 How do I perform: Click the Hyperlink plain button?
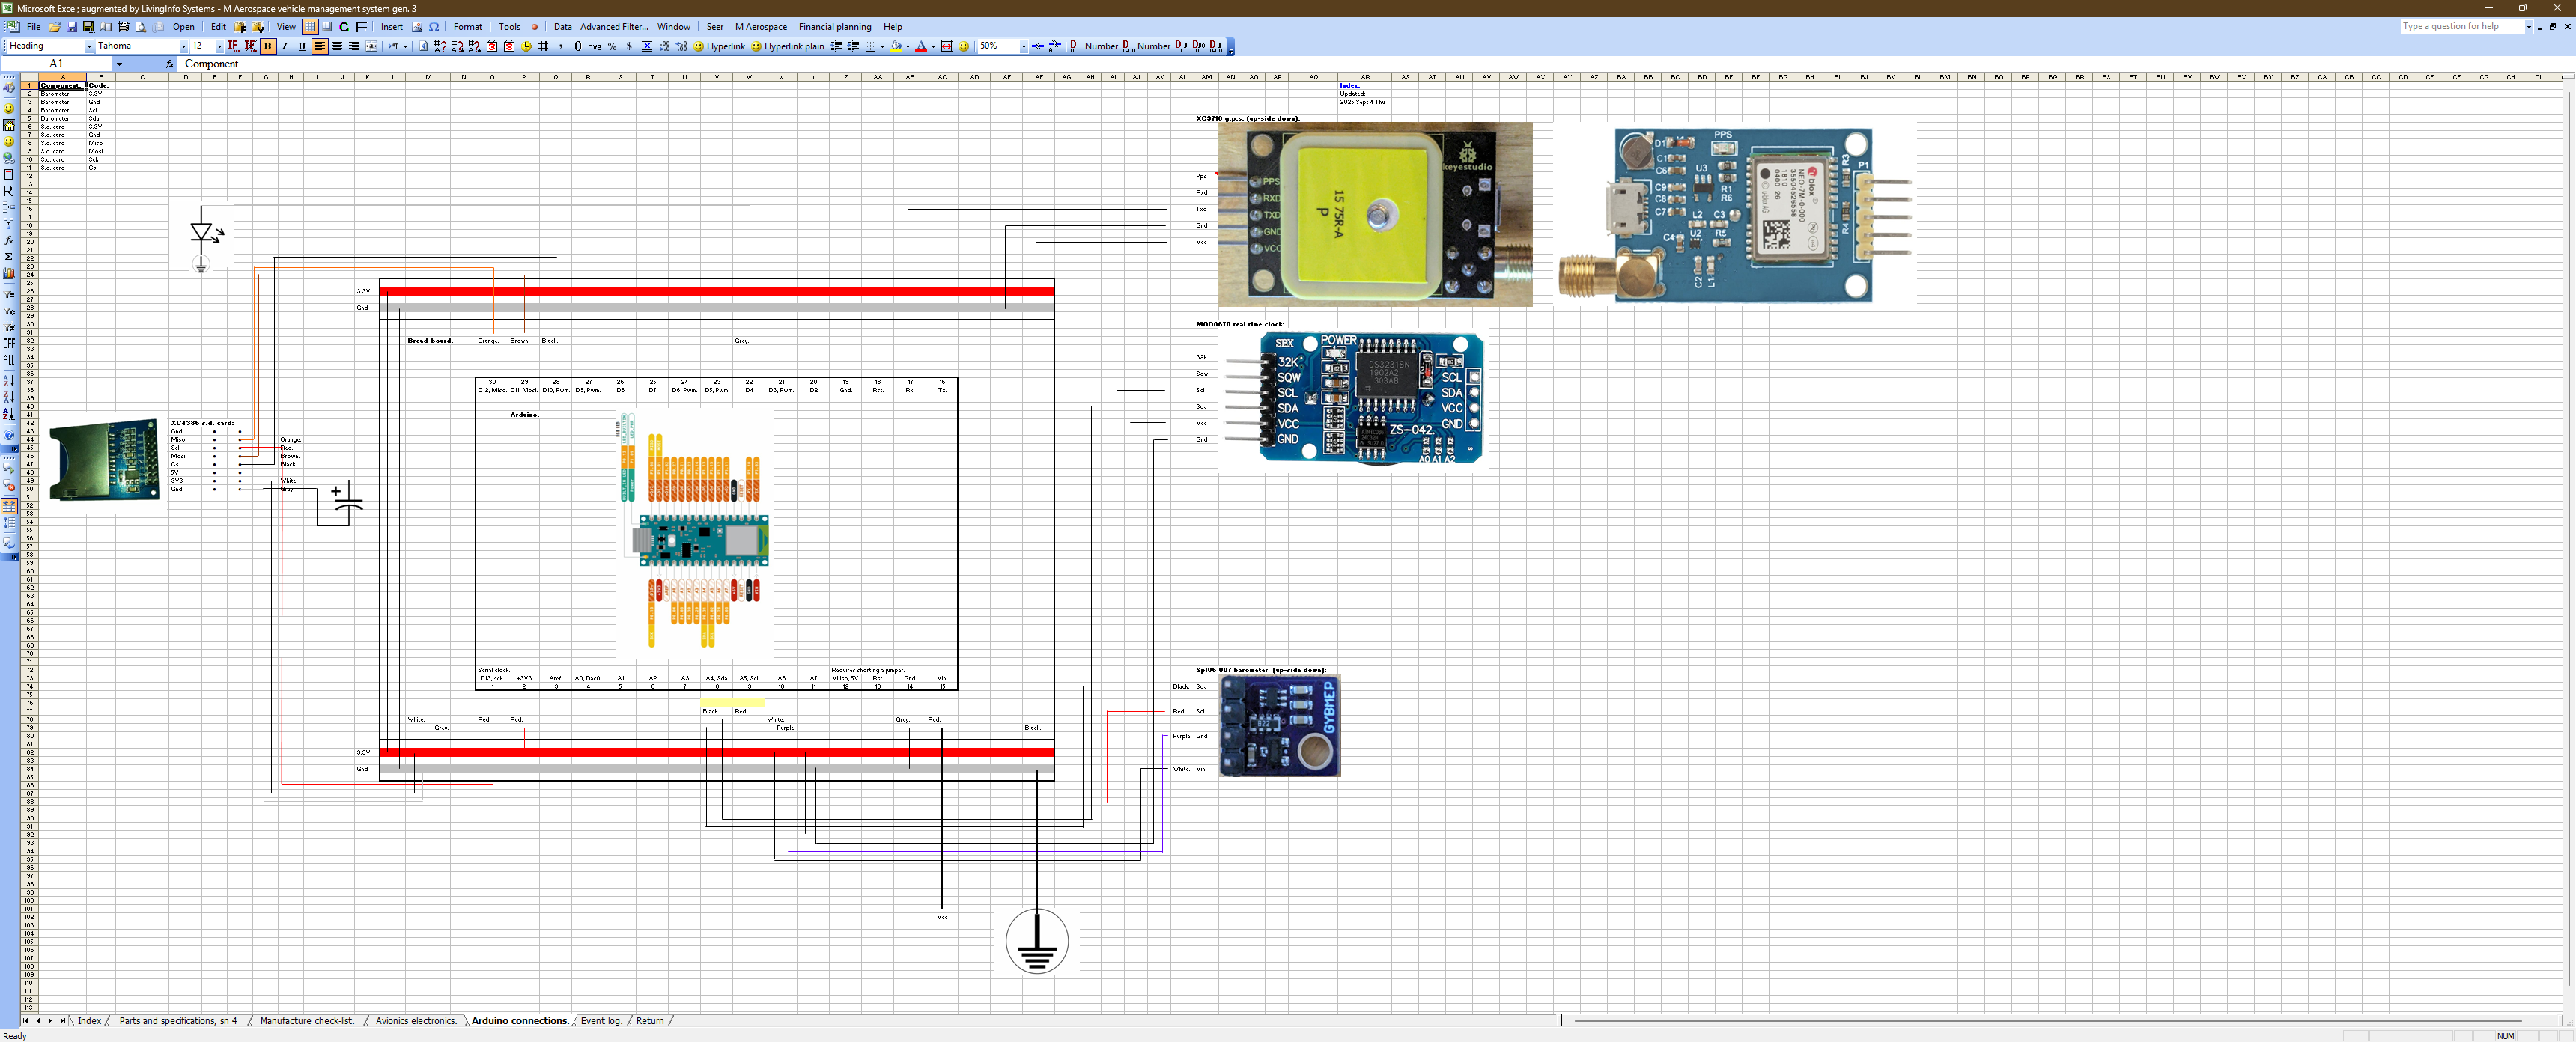click(x=787, y=46)
